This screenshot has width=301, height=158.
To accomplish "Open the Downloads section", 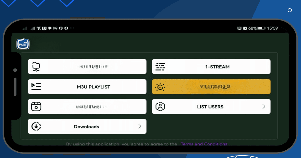I will click(x=87, y=127).
